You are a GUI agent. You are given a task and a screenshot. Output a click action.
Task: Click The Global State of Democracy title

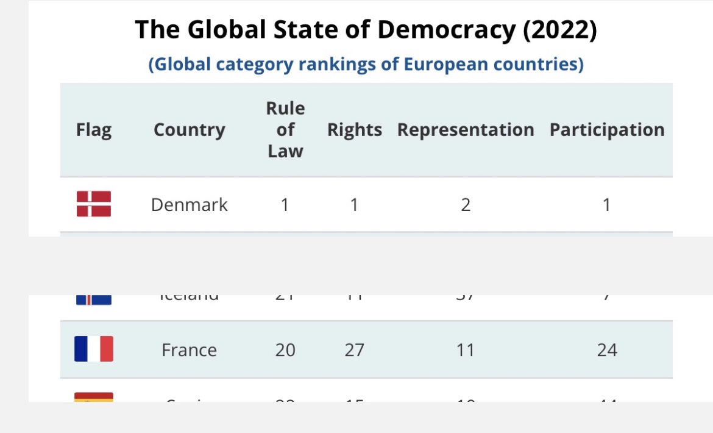click(366, 30)
